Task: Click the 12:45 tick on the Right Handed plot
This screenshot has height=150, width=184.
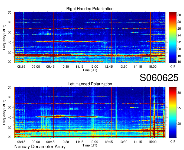Action: point(109,67)
